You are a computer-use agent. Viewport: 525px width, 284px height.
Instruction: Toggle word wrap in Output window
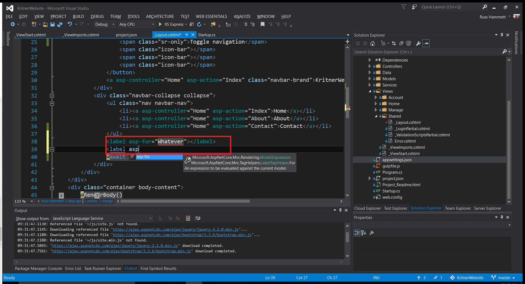click(198, 218)
